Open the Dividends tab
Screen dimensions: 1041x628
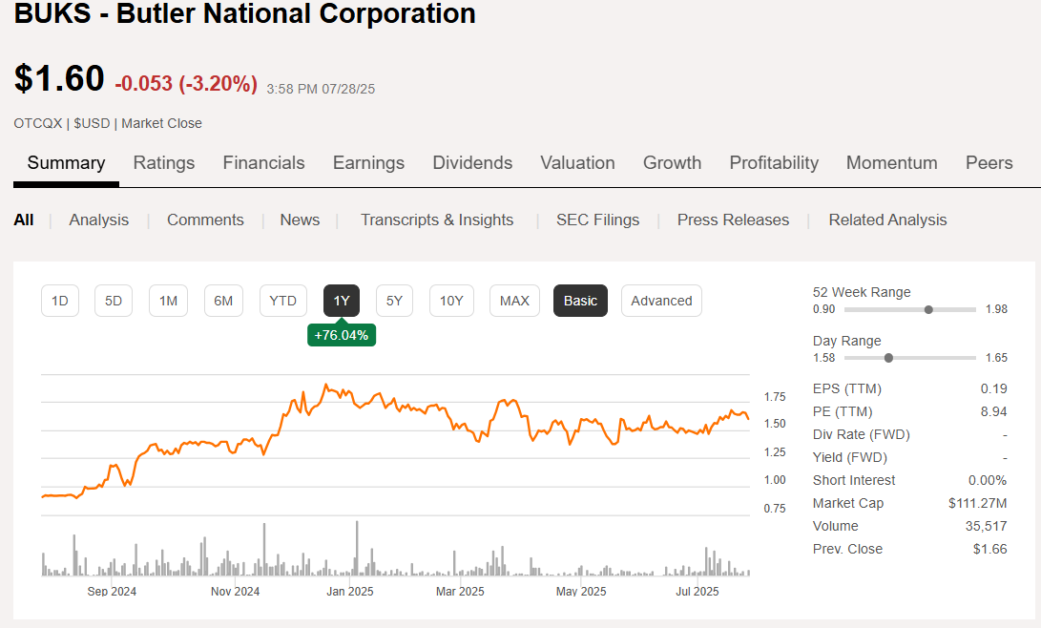[x=472, y=163]
